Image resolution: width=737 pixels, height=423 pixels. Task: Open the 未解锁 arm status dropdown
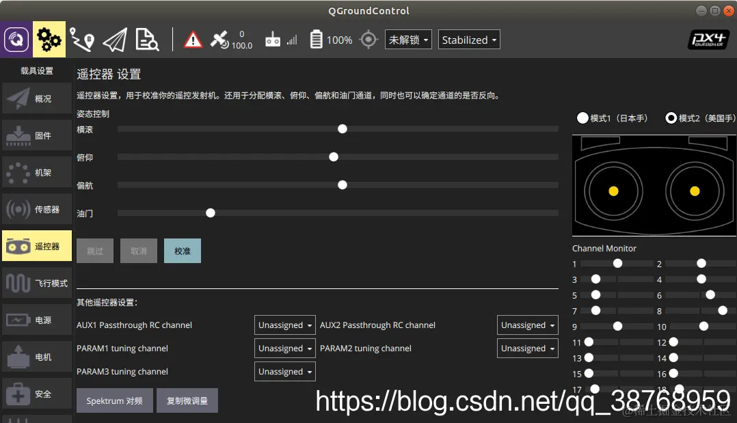[407, 39]
